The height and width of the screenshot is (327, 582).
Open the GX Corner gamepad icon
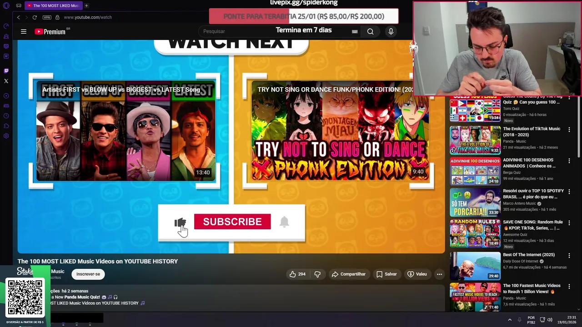[19, 5]
